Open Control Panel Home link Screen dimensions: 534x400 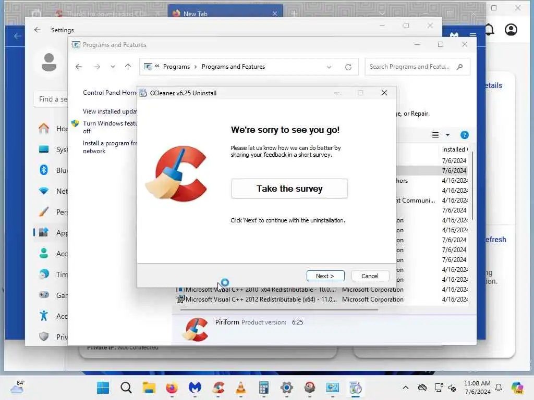click(x=110, y=93)
